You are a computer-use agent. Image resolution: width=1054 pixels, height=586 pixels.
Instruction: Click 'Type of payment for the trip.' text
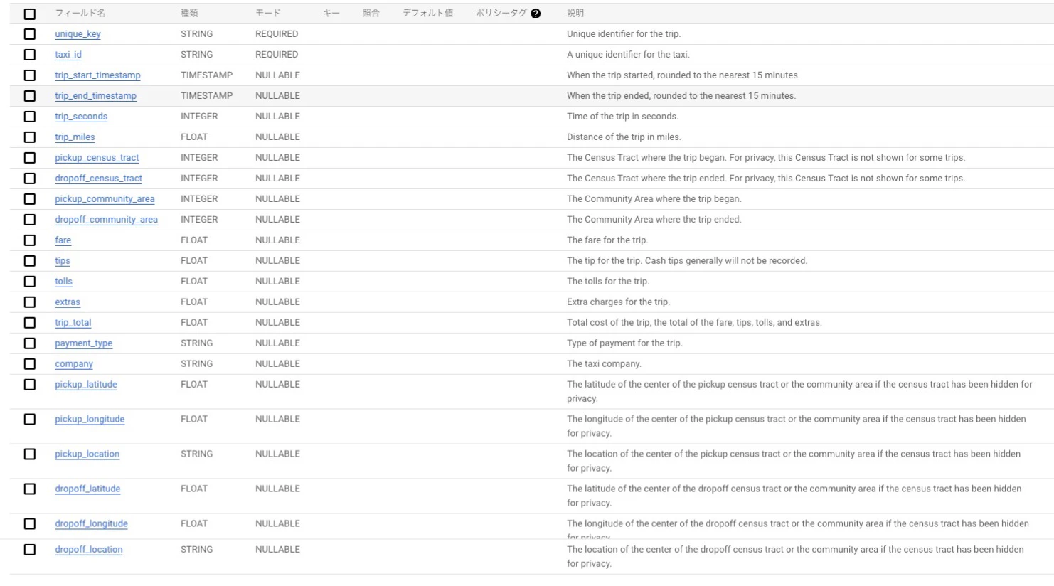624,343
